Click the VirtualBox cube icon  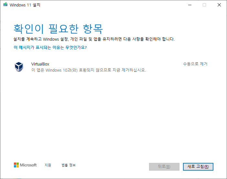click(x=19, y=67)
